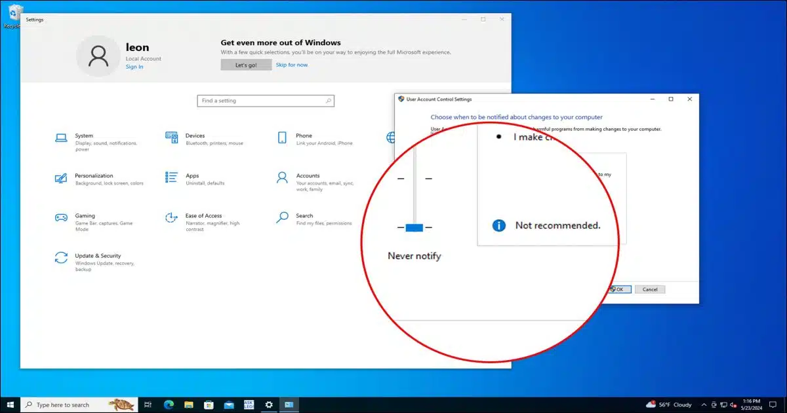Open the Update & Security icon
Viewport: 787px width, 413px height.
tap(61, 258)
